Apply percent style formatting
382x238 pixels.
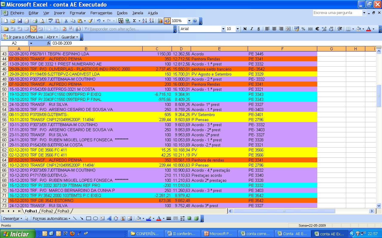click(x=303, y=29)
